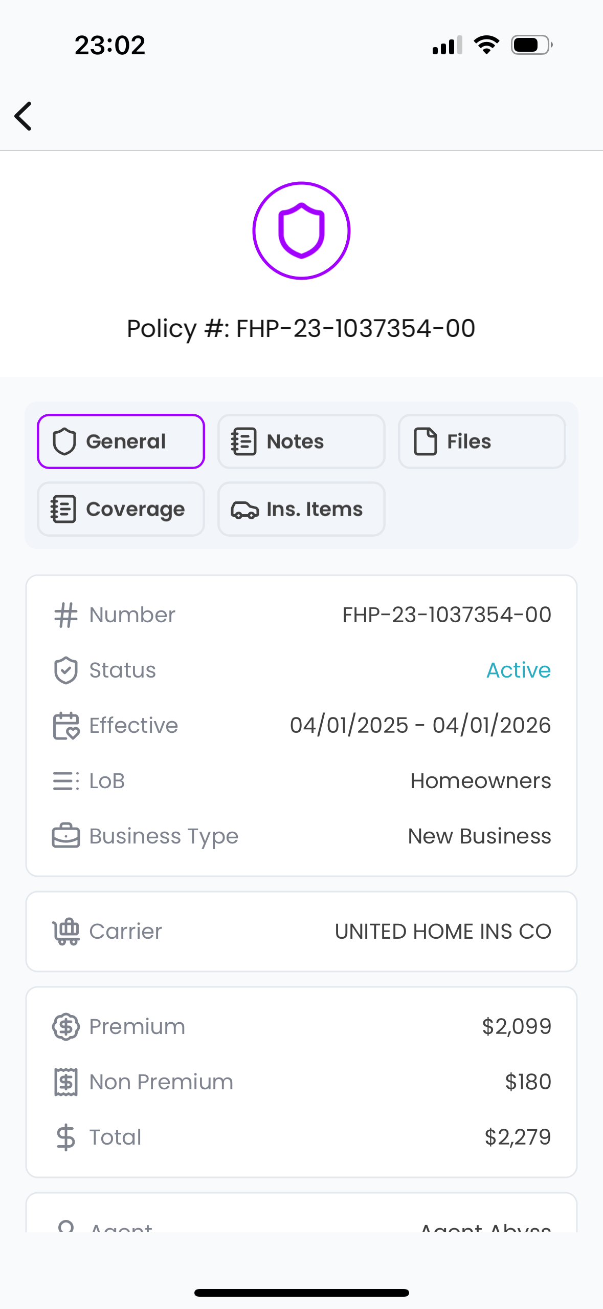Click the list icon beside LoB

click(66, 781)
